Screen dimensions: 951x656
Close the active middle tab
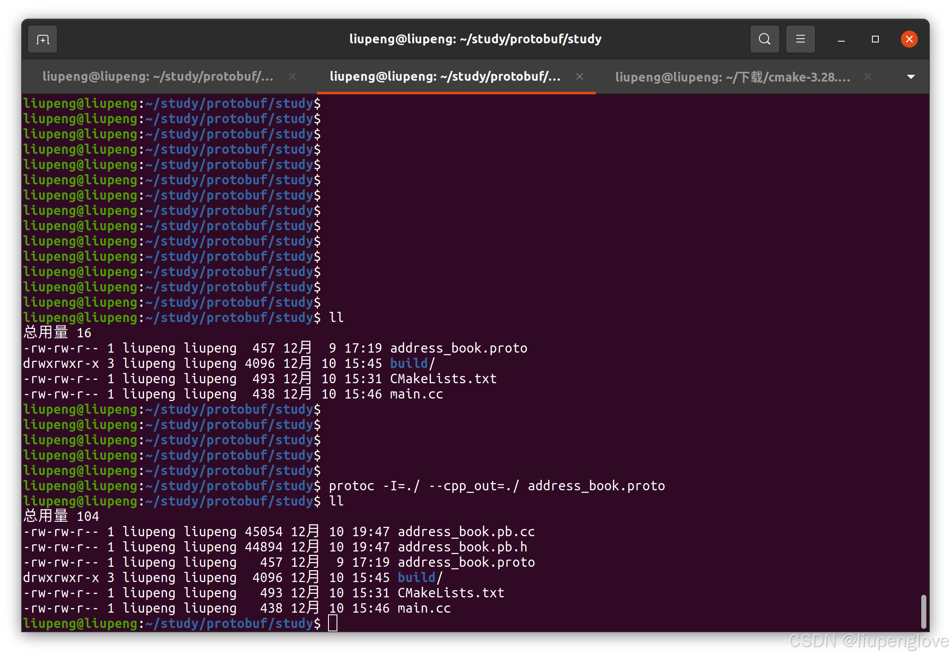click(580, 76)
